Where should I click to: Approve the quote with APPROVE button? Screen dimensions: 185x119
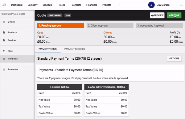tap(174, 15)
